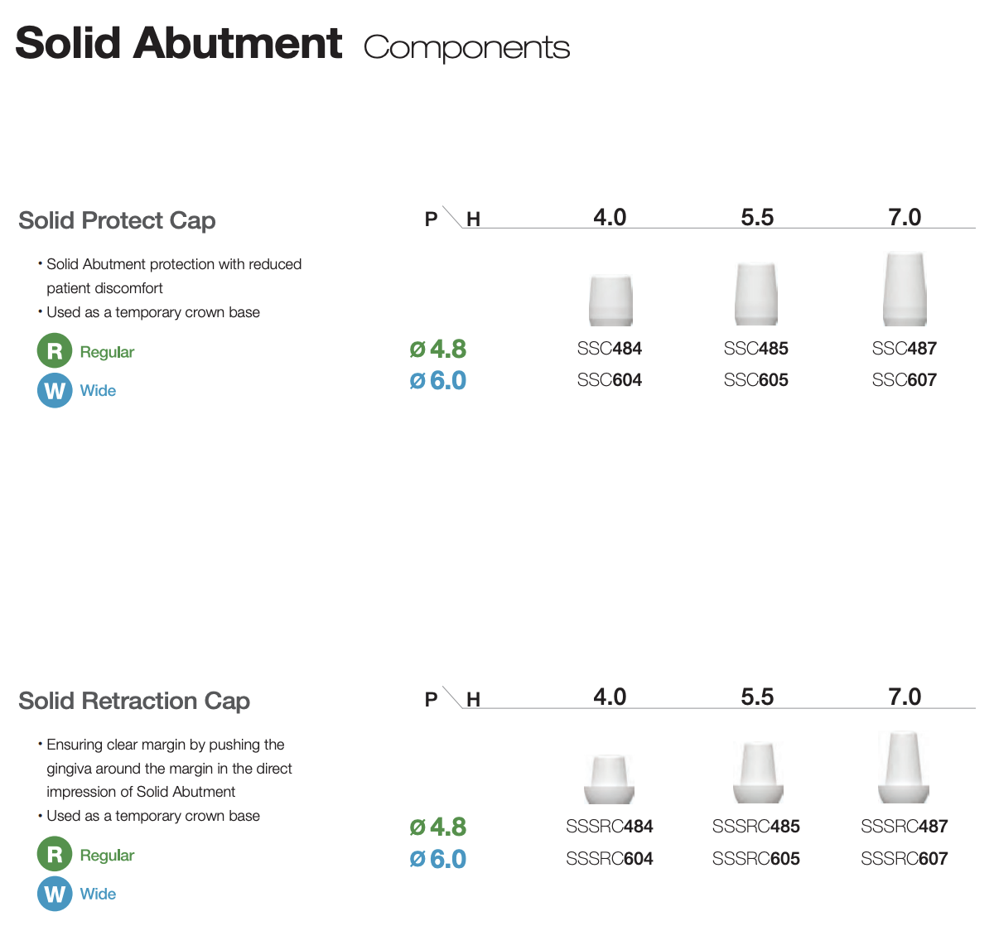994x926 pixels.
Task: Click product code SSSRC604
Action: (610, 859)
